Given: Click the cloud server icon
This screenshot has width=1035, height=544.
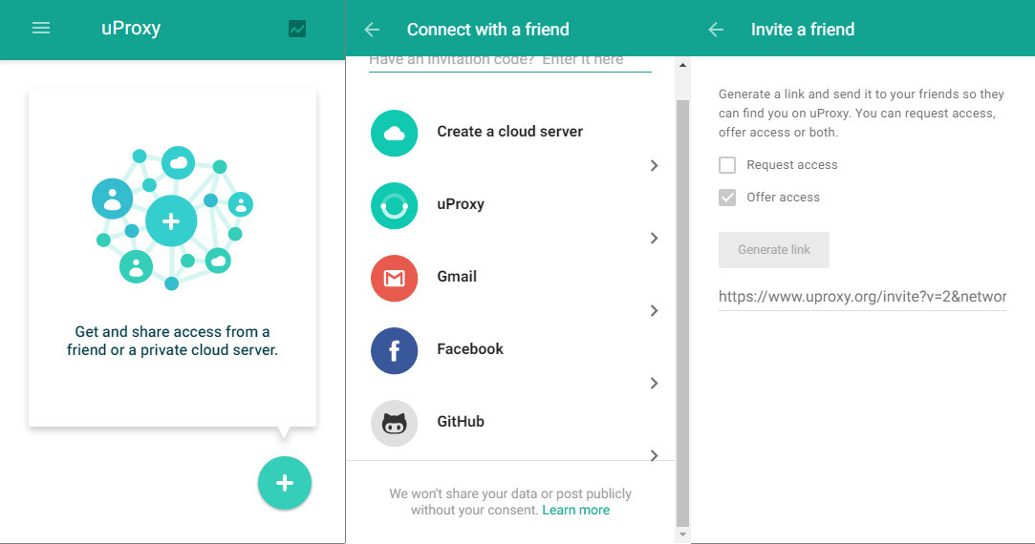Looking at the screenshot, I should [x=394, y=133].
